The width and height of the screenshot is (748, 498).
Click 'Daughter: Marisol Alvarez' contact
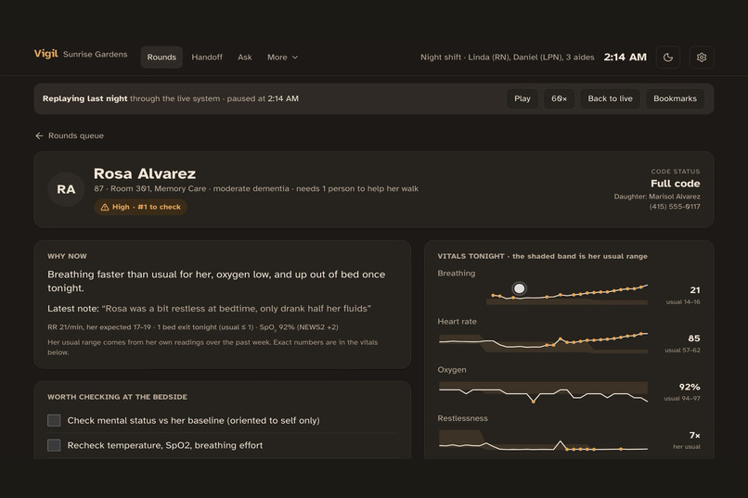point(657,197)
